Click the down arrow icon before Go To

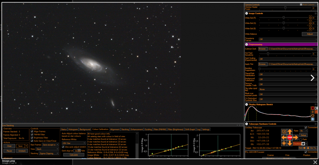(x=308, y=148)
